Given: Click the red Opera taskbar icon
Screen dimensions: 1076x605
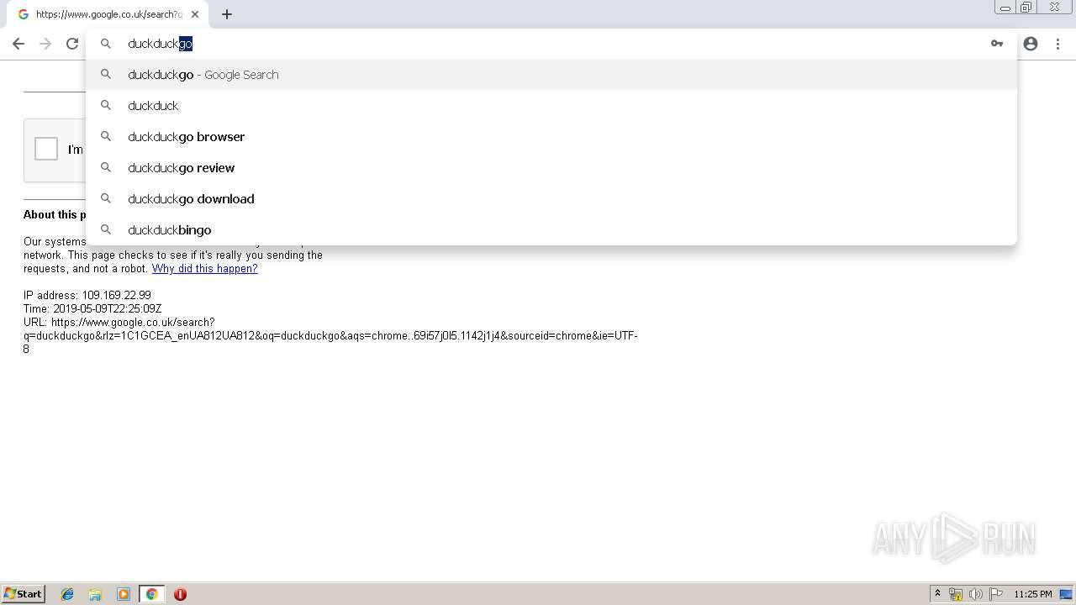Looking at the screenshot, I should coord(180,594).
